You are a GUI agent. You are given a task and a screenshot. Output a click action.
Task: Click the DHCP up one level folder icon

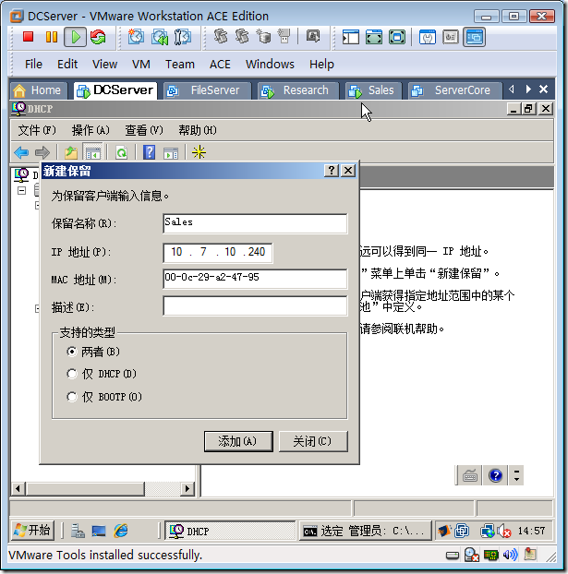pos(71,152)
